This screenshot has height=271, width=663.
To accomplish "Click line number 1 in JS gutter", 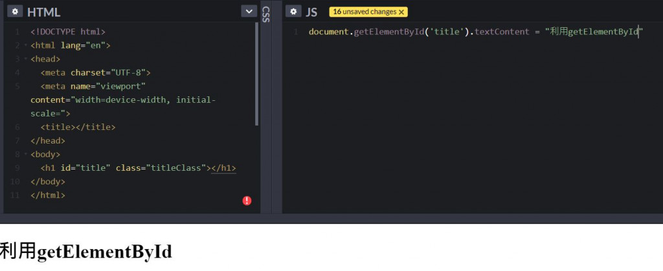I will pos(295,32).
